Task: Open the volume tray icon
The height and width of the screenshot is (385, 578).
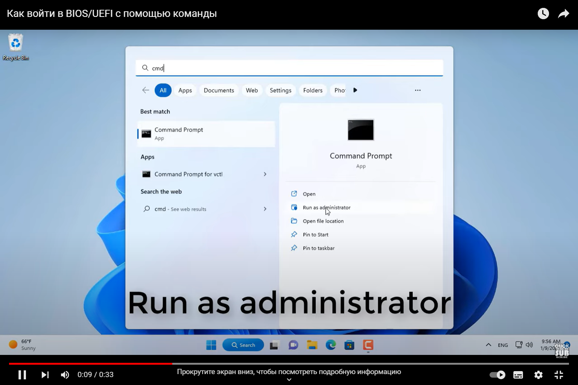Action: click(529, 345)
